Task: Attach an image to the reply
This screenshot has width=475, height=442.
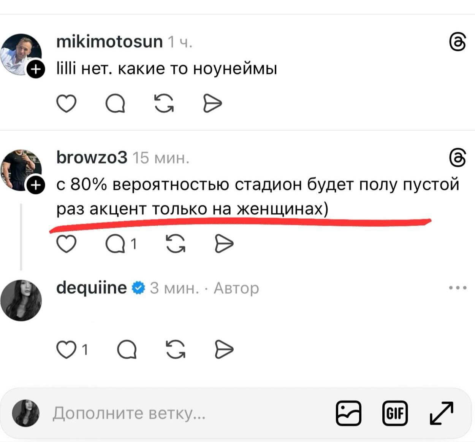Action: pos(348,413)
